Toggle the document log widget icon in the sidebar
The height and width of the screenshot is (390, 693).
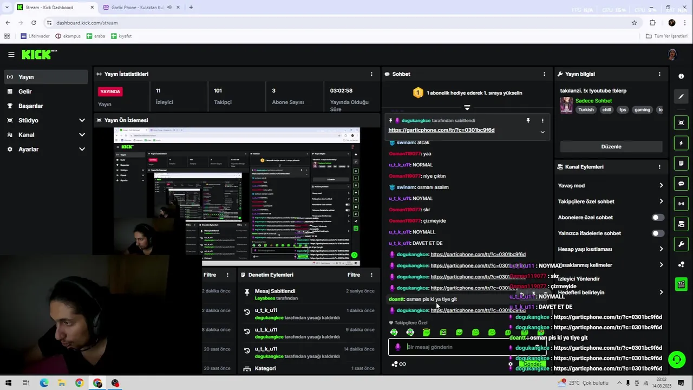pyautogui.click(x=681, y=163)
